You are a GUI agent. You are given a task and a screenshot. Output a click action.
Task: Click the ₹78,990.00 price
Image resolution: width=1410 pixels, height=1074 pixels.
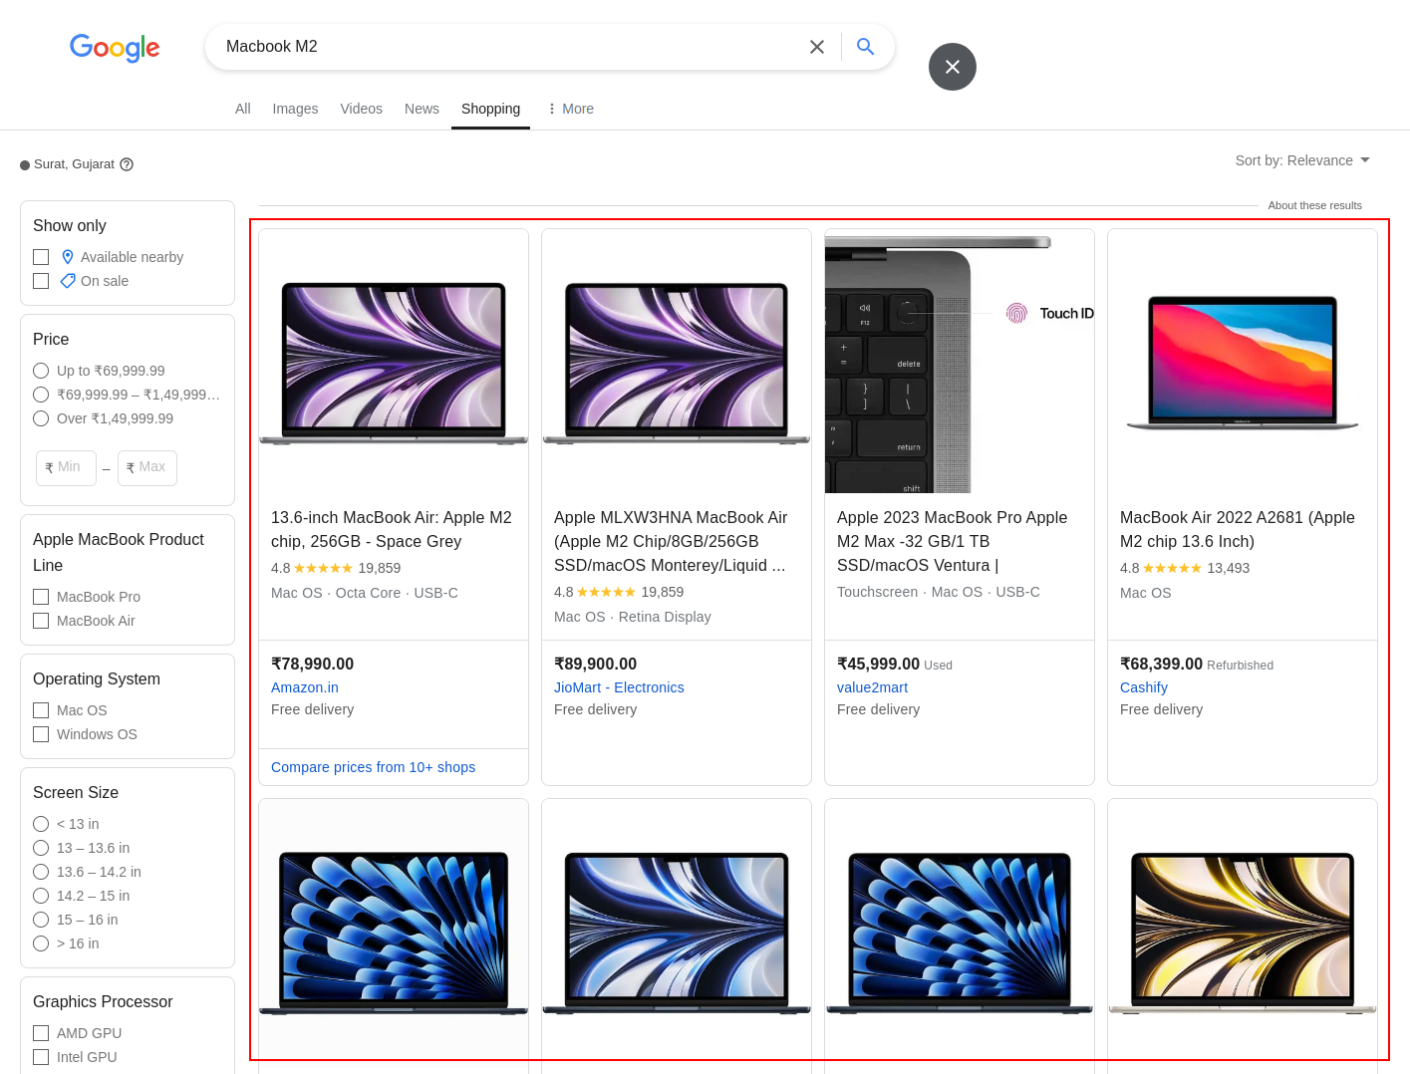coord(312,664)
